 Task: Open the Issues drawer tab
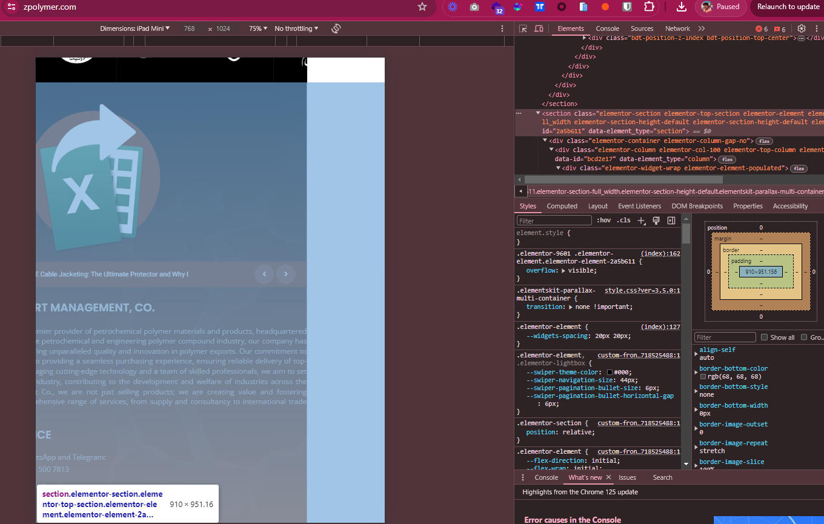point(627,477)
